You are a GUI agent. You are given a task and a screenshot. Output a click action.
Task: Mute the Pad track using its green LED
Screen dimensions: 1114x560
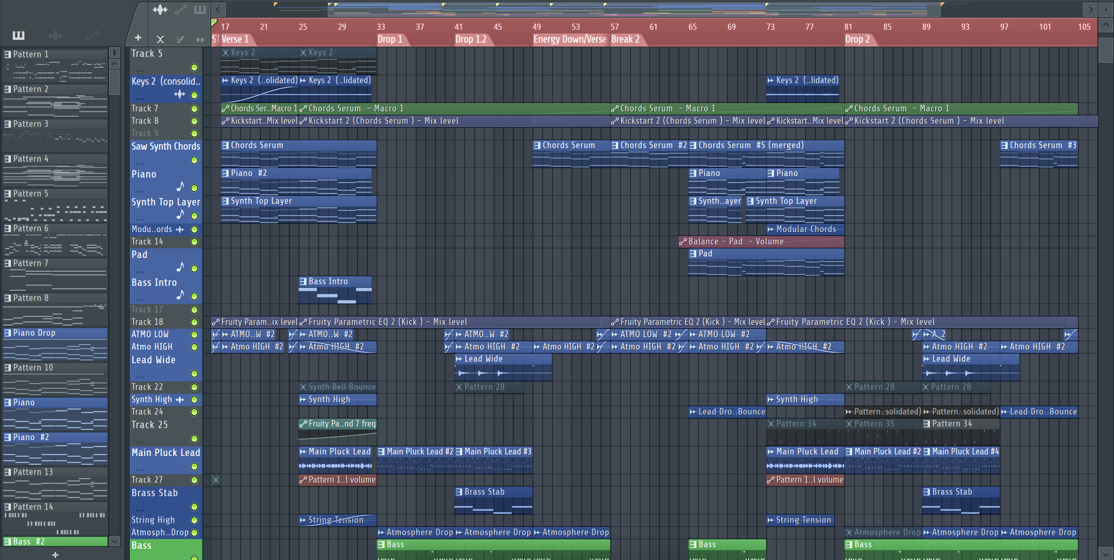[195, 268]
